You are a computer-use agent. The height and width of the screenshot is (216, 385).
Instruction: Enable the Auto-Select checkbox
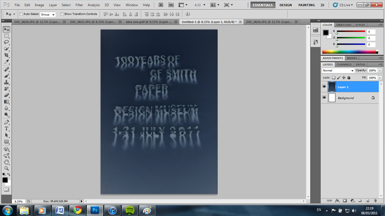coord(21,14)
